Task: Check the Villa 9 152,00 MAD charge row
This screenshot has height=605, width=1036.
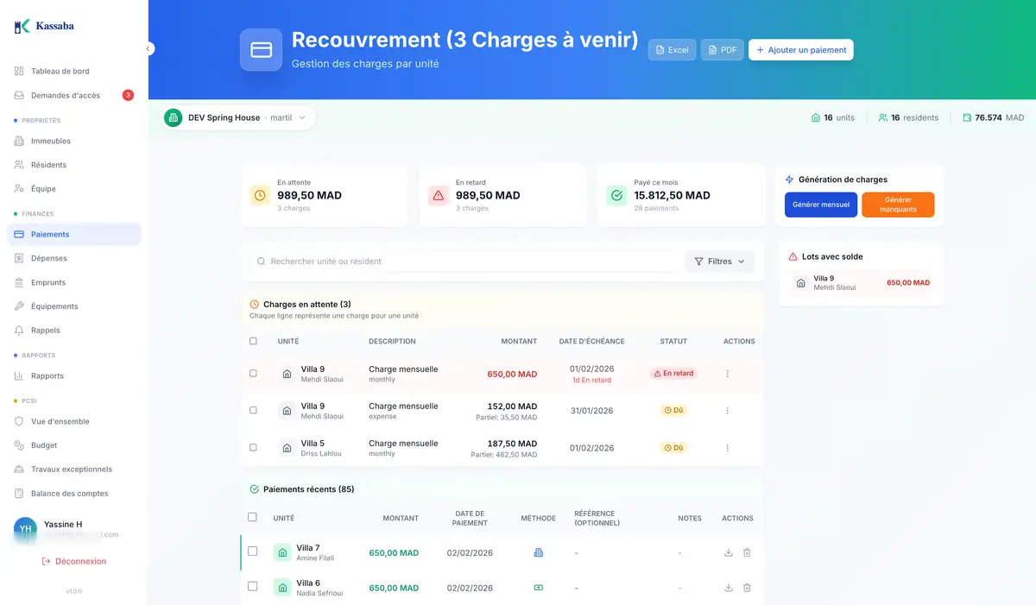Action: [253, 411]
